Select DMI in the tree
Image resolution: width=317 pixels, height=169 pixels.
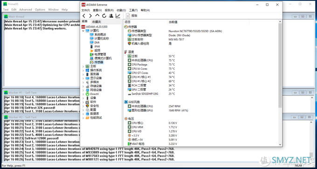95,43
